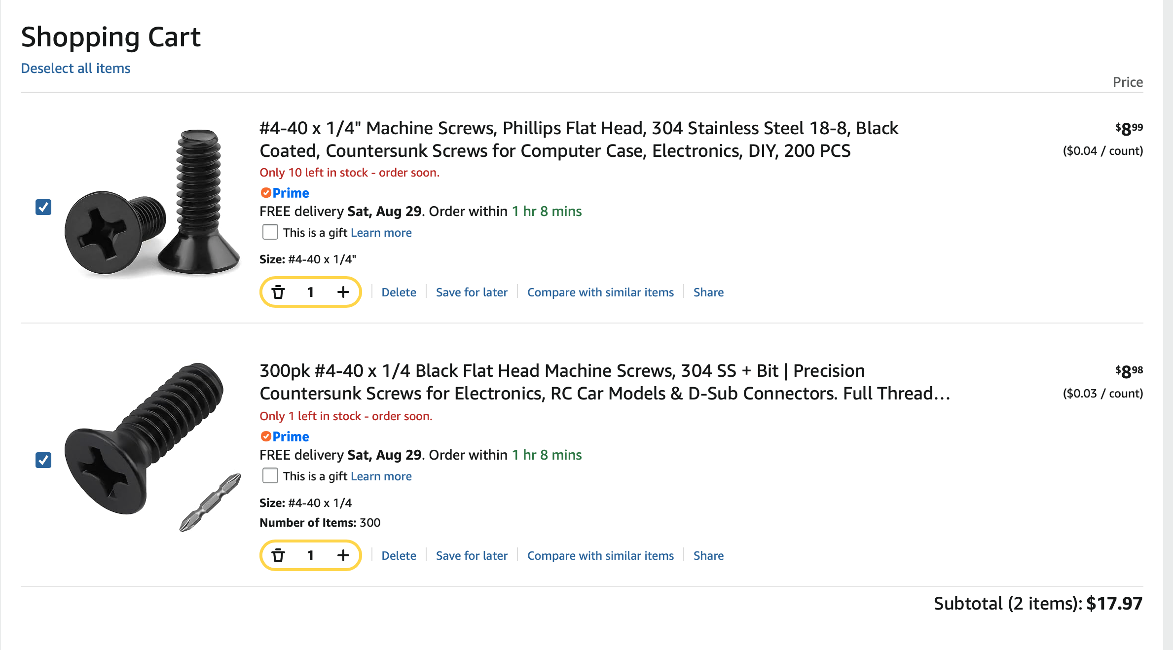Compare 200 PCS screws with similar items
Viewport: 1173px width, 650px height.
600,292
